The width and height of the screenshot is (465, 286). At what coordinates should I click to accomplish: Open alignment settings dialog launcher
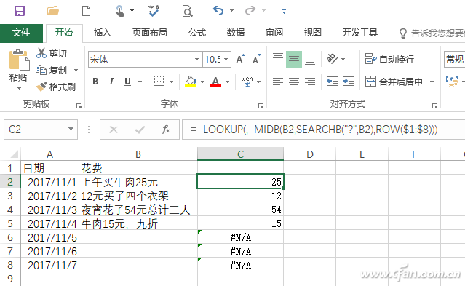[434, 106]
